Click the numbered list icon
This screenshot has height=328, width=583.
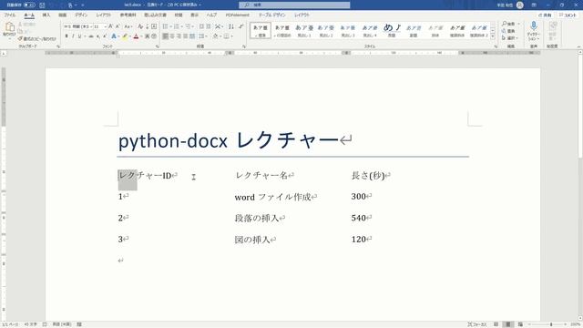click(x=177, y=26)
